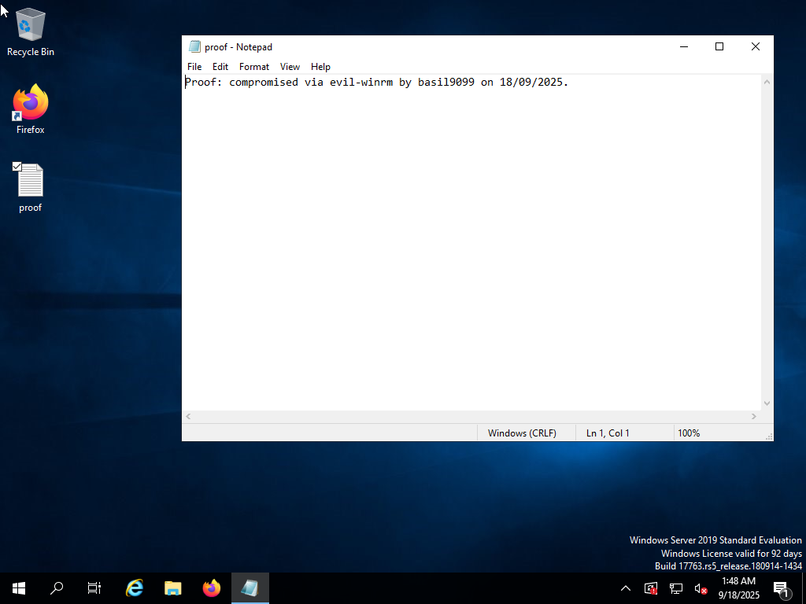Viewport: 806px width, 604px height.
Task: Open File Explorer from the taskbar
Action: tap(172, 587)
